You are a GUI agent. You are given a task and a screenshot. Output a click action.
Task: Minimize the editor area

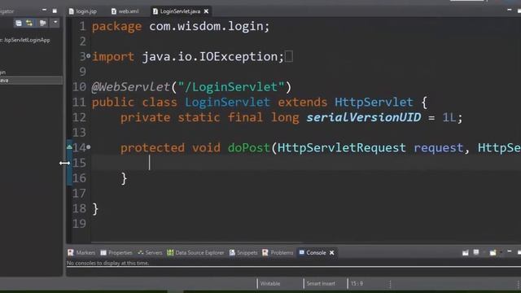point(510,11)
